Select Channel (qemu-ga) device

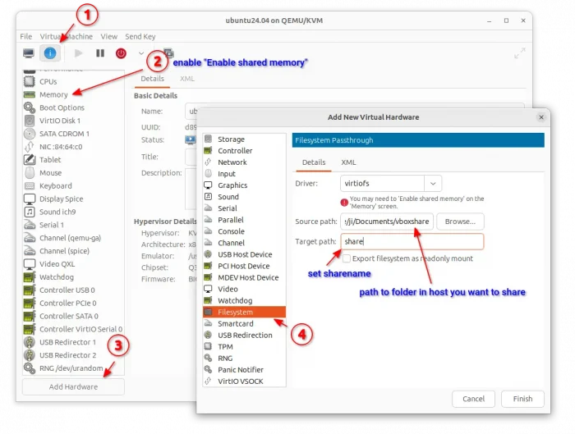click(x=73, y=238)
